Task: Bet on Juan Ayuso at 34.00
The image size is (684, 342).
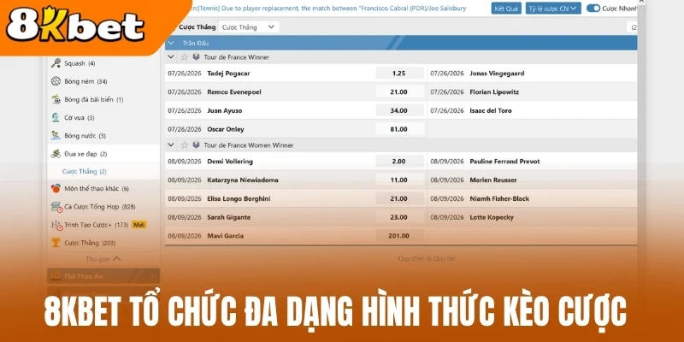Action: (x=399, y=111)
